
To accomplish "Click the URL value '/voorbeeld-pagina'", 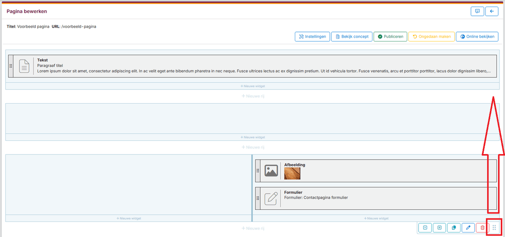I will tap(79, 26).
